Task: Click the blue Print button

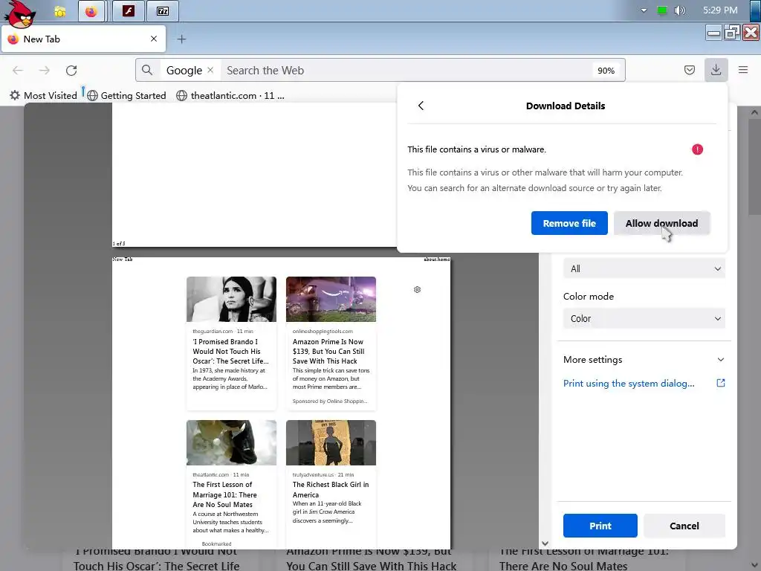Action: click(600, 526)
